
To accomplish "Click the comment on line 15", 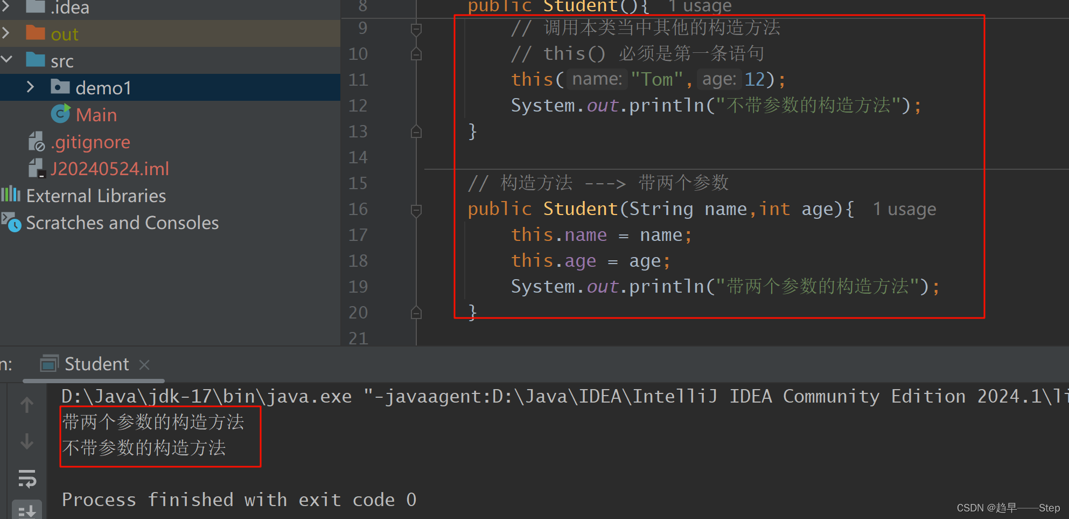I will [x=598, y=183].
